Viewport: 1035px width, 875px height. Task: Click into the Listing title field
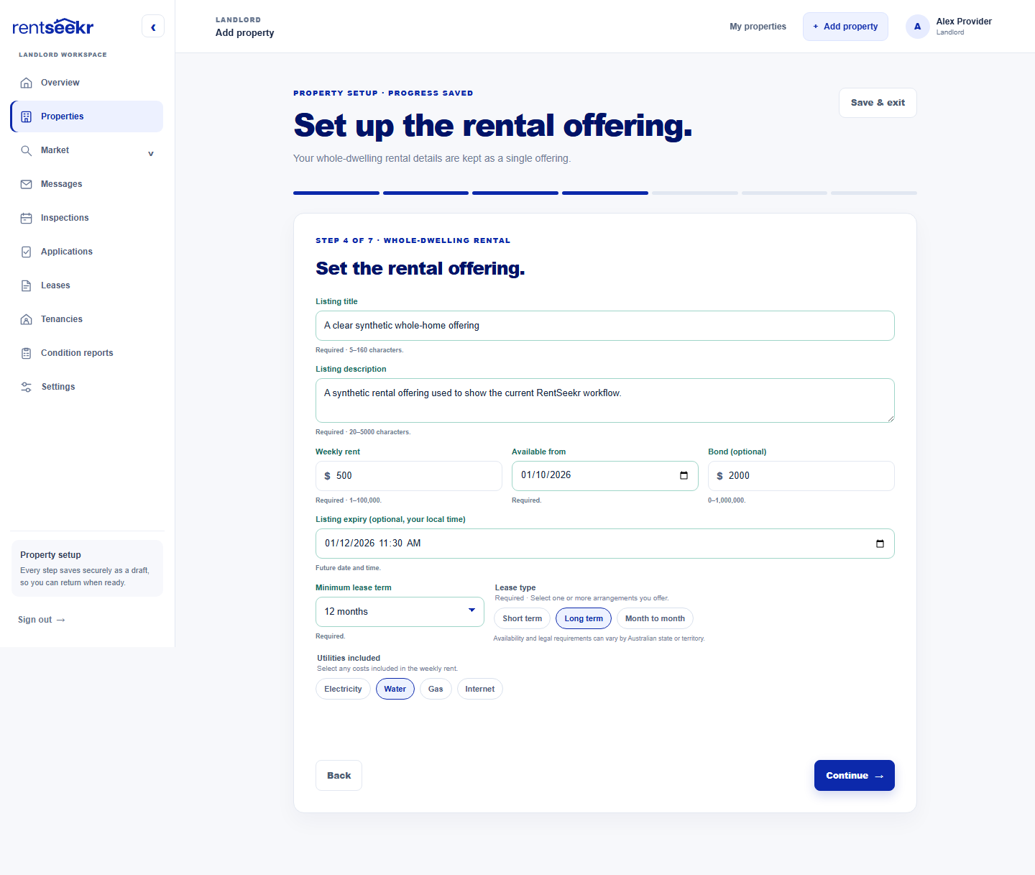point(605,326)
